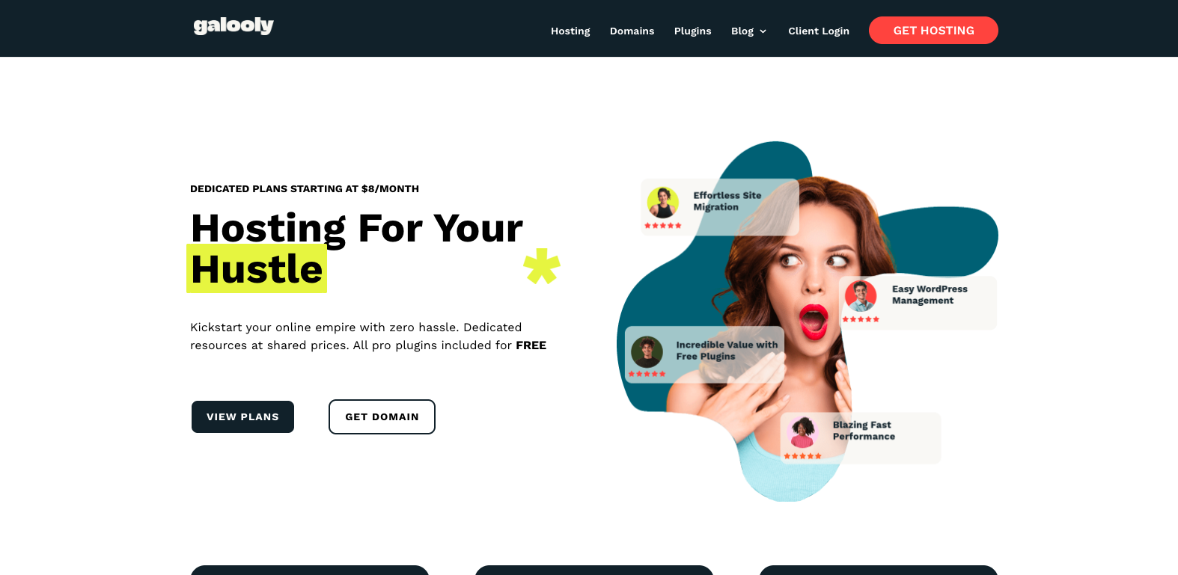
Task: Expand the Blog dropdown chevron
Action: click(763, 31)
